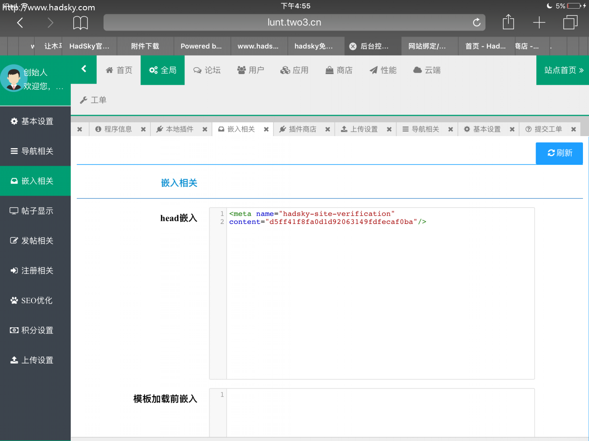Image resolution: width=589 pixels, height=441 pixels.
Task: Open 导航相关 in the sidebar
Action: [35, 151]
